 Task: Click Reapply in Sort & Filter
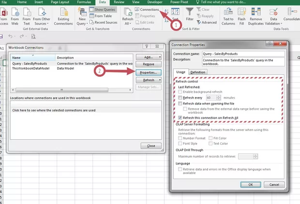point(205,16)
